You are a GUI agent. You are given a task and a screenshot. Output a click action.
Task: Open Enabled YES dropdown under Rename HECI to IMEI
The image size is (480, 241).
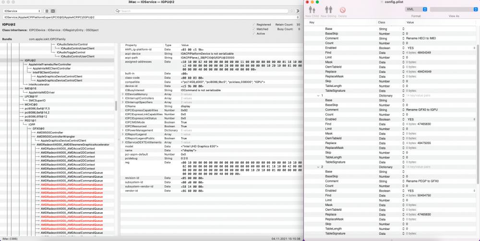tap(475, 48)
